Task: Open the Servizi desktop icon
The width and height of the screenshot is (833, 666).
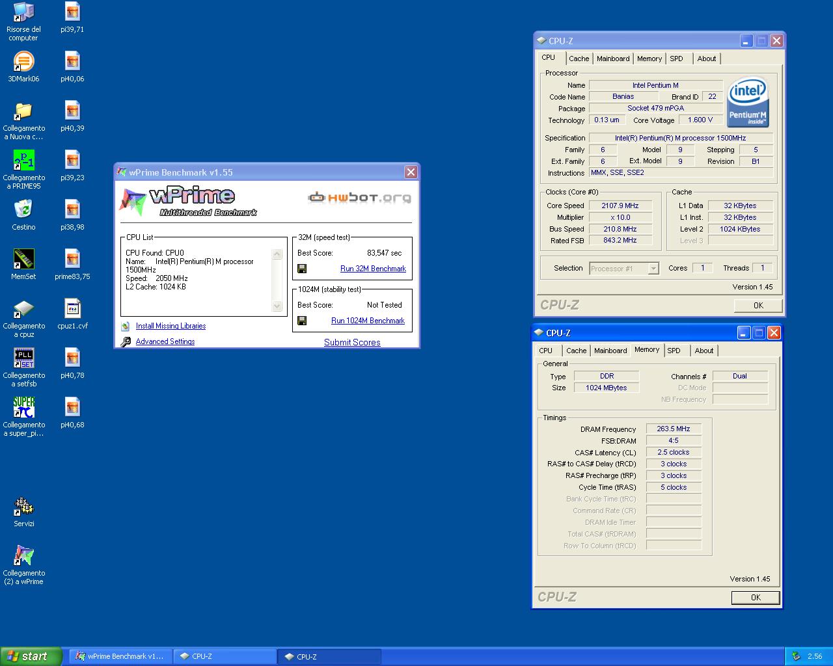Action: point(23,506)
